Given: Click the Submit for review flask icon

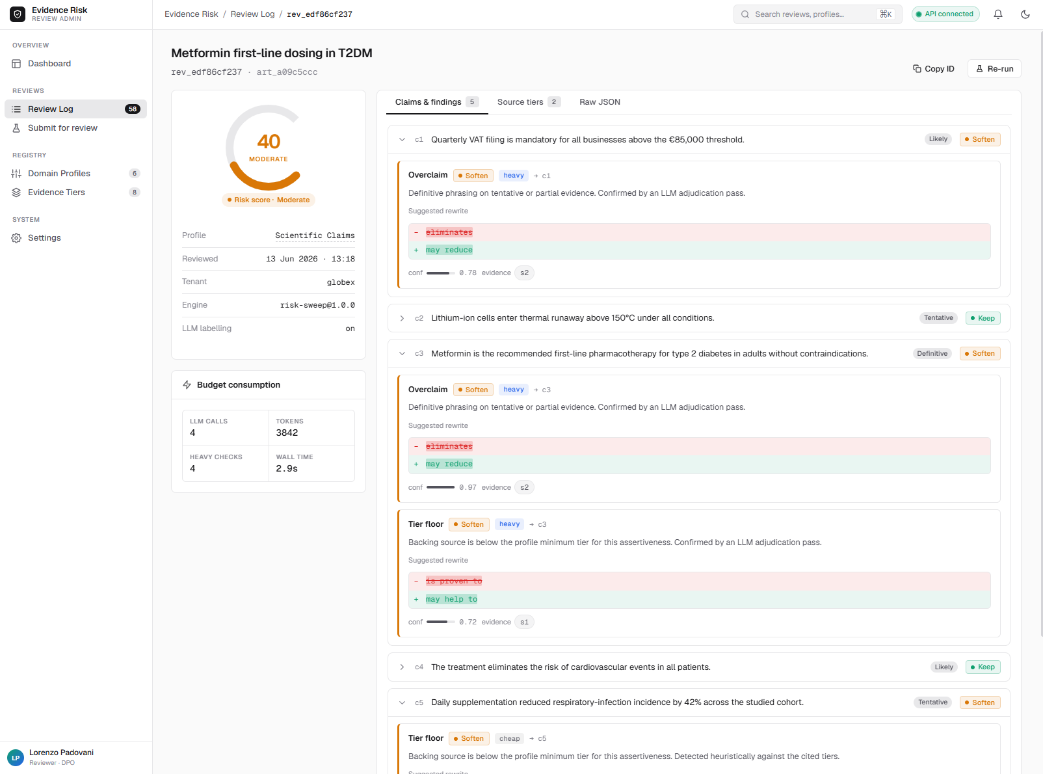Looking at the screenshot, I should [16, 128].
